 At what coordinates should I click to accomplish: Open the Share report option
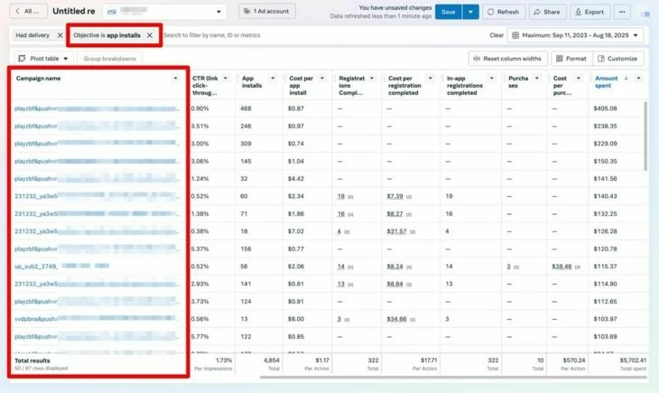click(548, 12)
